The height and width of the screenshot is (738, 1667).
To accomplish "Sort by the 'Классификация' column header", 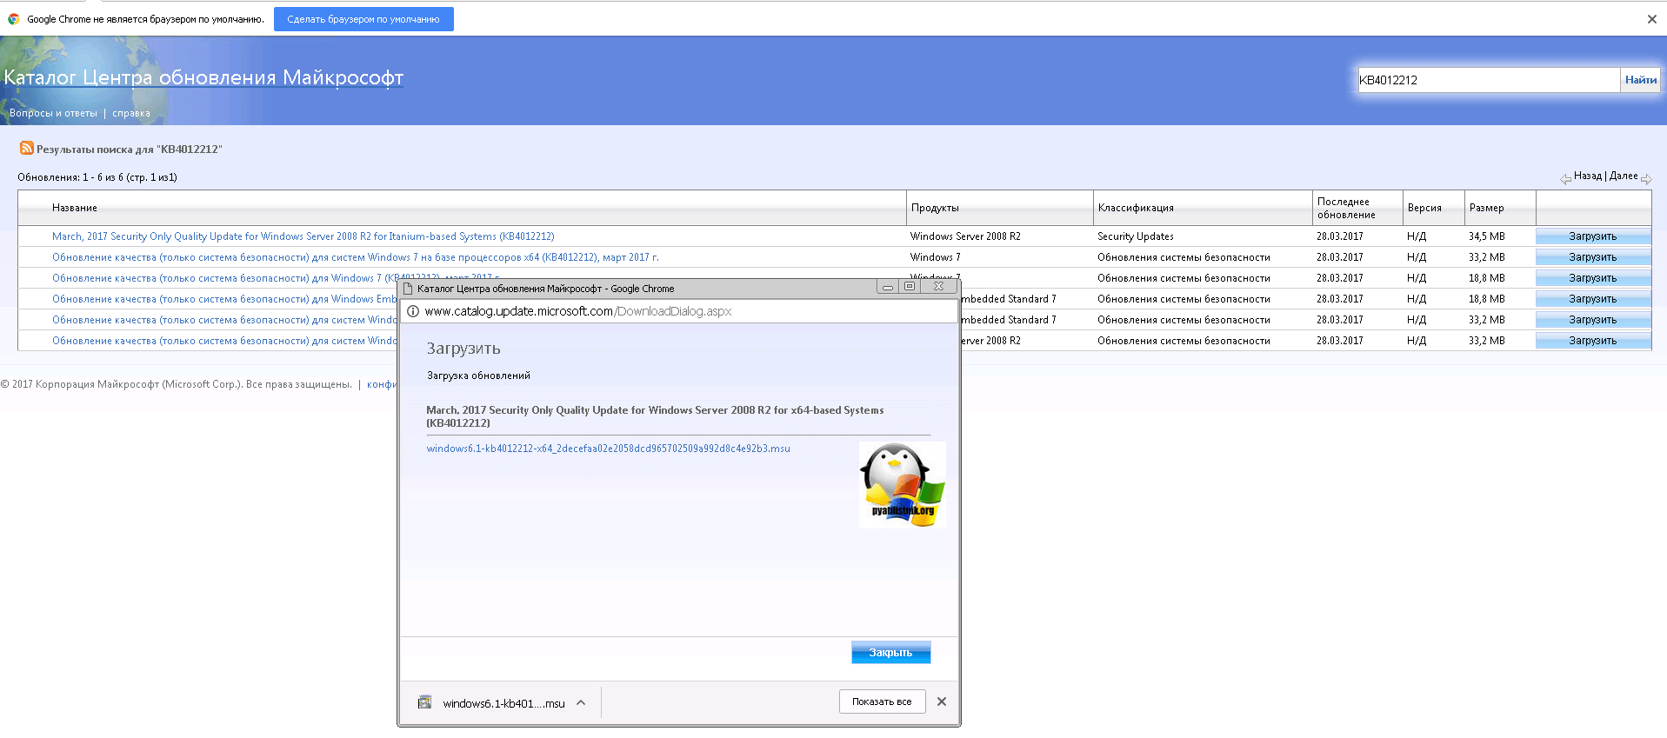I will coord(1136,208).
